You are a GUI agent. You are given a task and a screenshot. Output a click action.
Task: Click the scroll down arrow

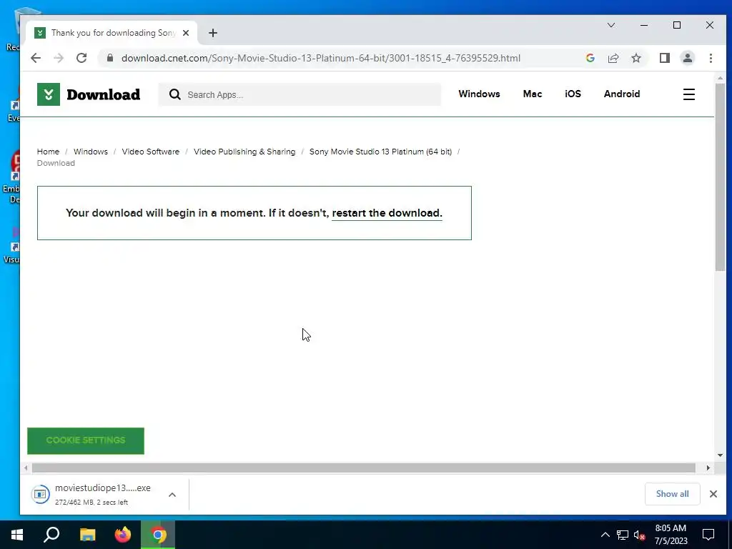pos(720,455)
